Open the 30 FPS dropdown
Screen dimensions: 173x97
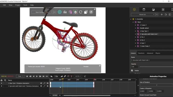pos(78,76)
